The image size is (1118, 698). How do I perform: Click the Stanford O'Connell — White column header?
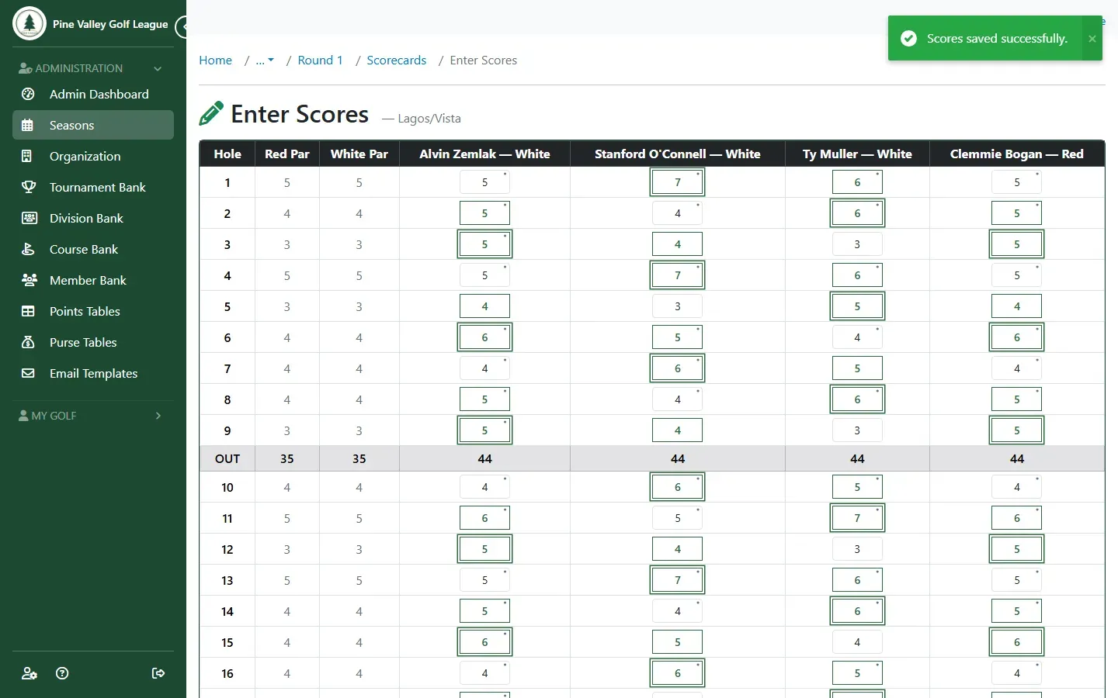coord(677,154)
